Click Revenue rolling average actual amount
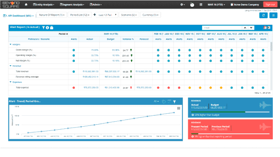 (91, 77)
